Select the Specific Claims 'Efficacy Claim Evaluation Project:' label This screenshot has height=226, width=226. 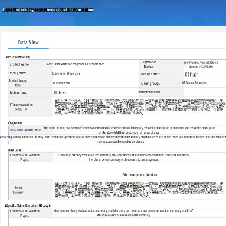25,213
